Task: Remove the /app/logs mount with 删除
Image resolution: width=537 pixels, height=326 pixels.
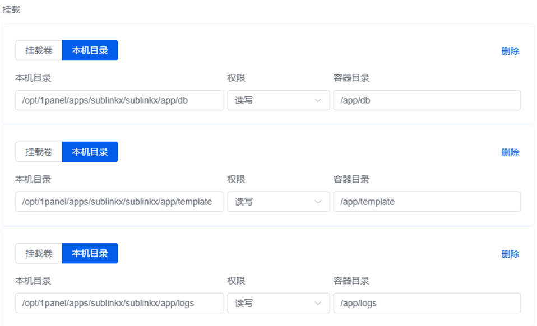Action: click(510, 254)
